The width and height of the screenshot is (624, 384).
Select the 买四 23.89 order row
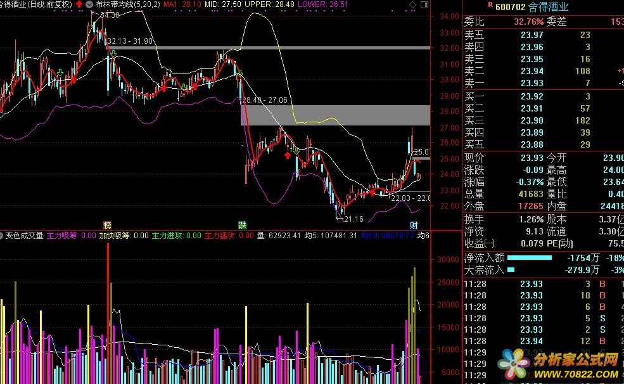pos(544,132)
